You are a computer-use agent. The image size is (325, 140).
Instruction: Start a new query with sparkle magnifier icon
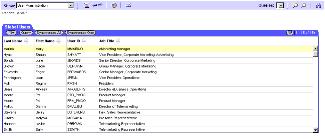(295, 5)
